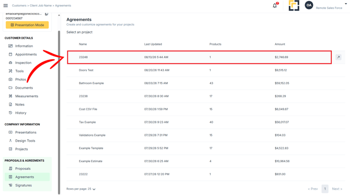Select the Example Estimate project

(206, 161)
